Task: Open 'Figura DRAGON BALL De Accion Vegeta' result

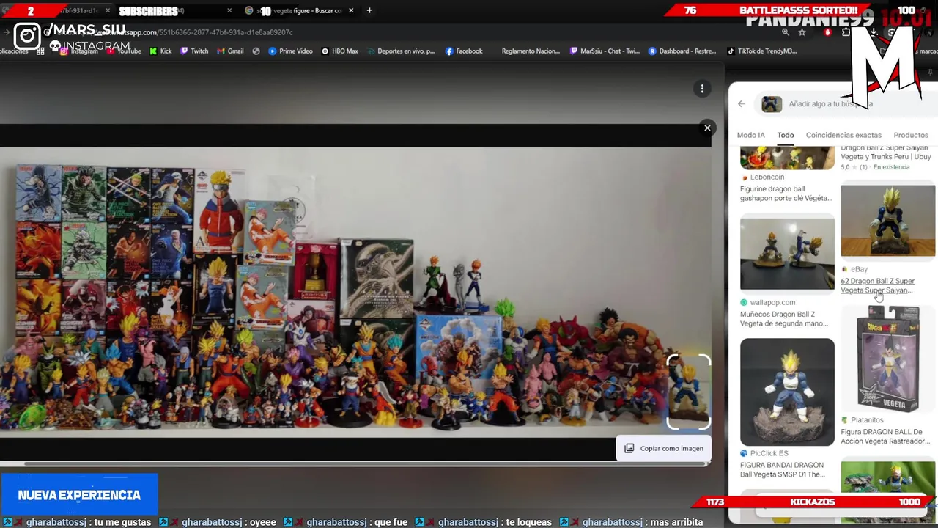Action: 885,436
